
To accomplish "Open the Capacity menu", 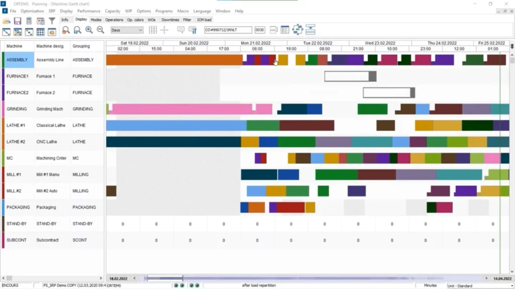I will (112, 11).
